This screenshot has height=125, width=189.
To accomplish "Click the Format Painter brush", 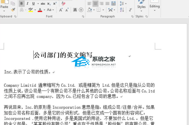I will coord(13,10).
